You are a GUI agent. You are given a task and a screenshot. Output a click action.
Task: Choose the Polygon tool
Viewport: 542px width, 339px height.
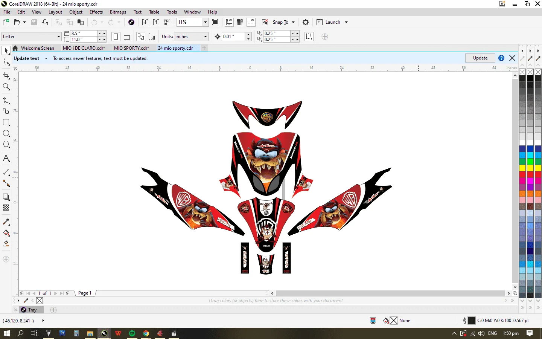click(6, 144)
